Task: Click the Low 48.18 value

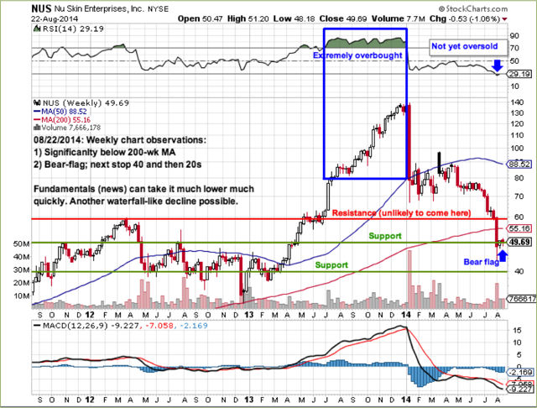Action: coord(294,18)
